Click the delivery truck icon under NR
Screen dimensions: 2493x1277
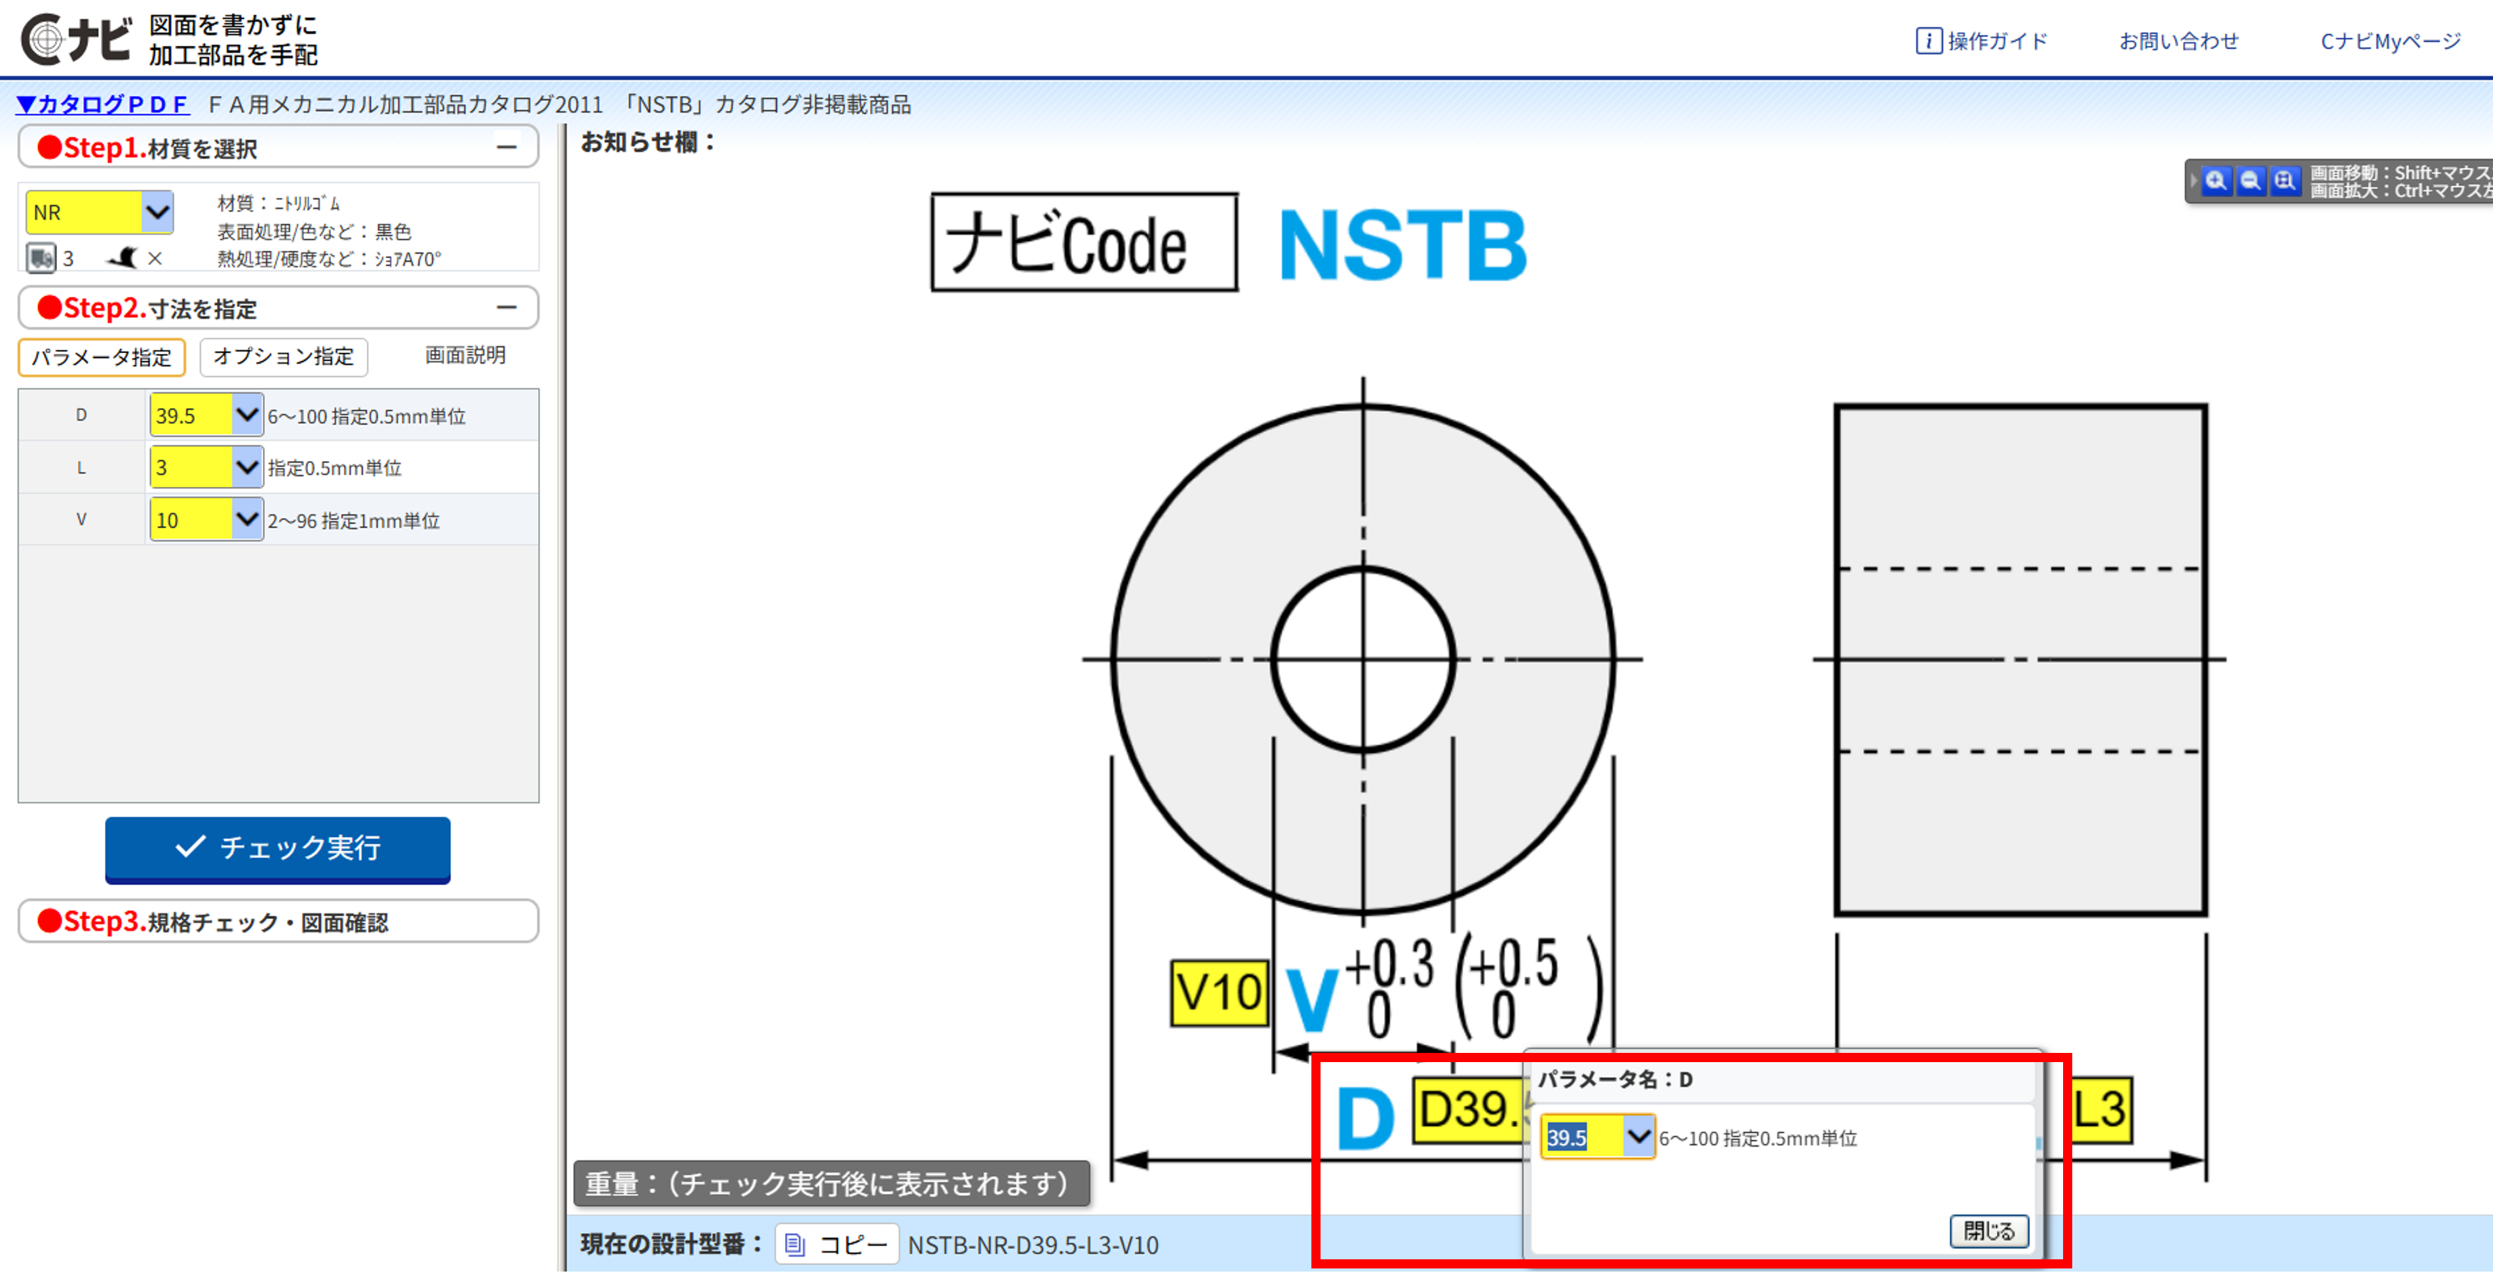41,258
